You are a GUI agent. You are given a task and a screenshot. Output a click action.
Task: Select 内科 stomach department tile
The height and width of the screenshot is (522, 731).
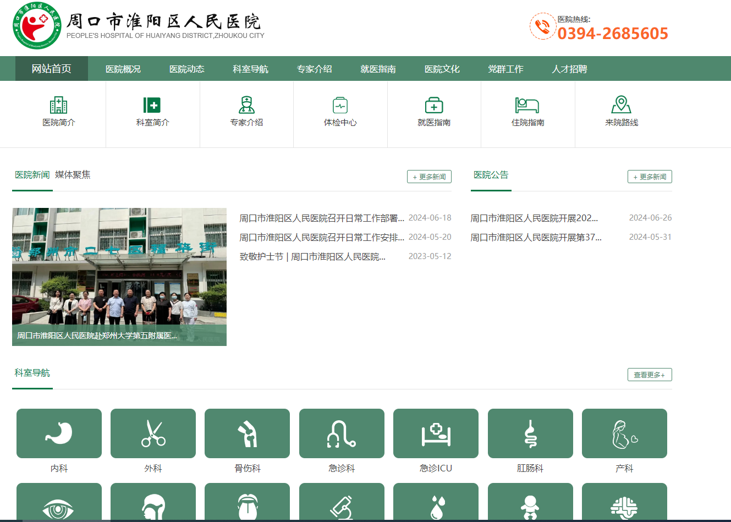point(59,433)
